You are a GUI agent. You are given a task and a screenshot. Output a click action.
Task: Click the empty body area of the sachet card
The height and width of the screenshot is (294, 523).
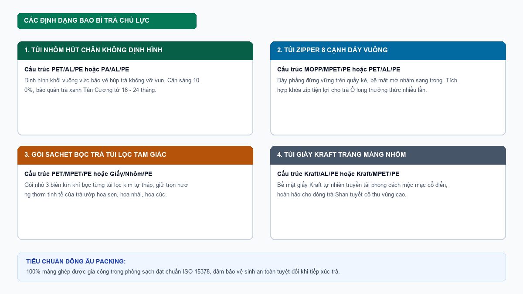coord(135,219)
